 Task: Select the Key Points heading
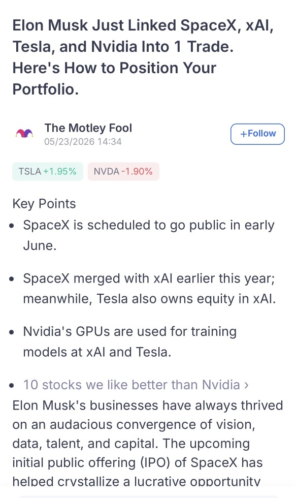tap(44, 204)
